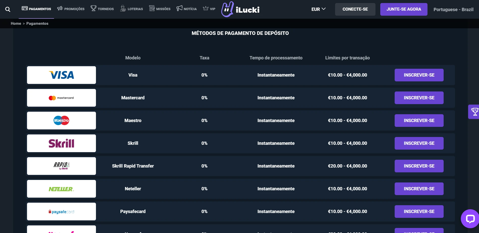Select the Visa method name text
This screenshot has height=233, width=479.
133,75
